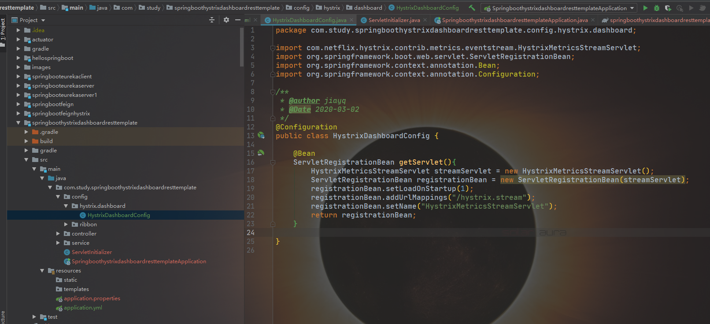This screenshot has height=324, width=710.
Task: Select the .gradle folder
Action: click(x=48, y=132)
